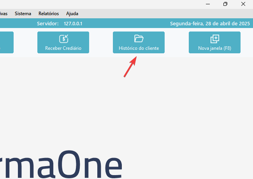The width and height of the screenshot is (253, 179).
Task: Click the Receber Crediário button
Action: coord(63,42)
